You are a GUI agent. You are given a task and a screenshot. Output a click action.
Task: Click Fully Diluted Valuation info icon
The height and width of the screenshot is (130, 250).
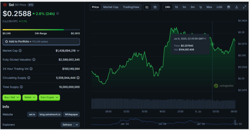point(34,60)
